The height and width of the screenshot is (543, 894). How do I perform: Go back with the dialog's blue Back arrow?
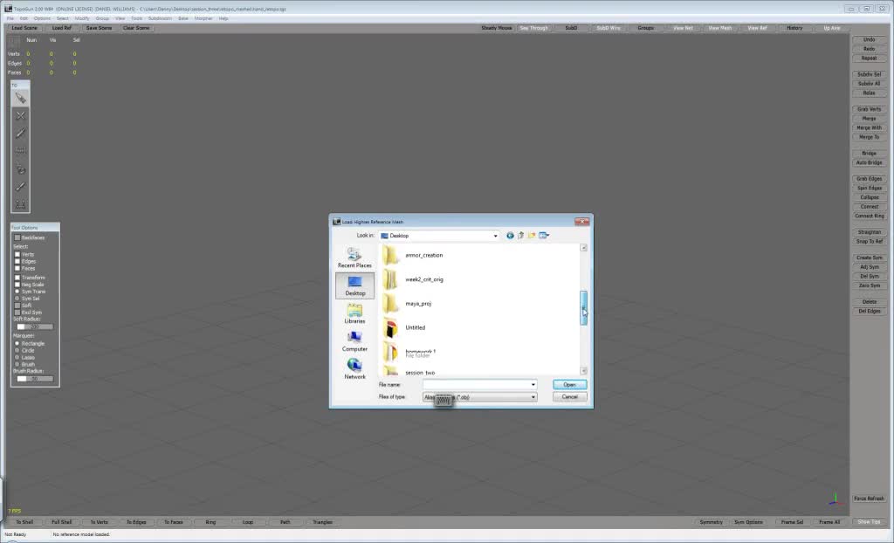click(x=510, y=236)
